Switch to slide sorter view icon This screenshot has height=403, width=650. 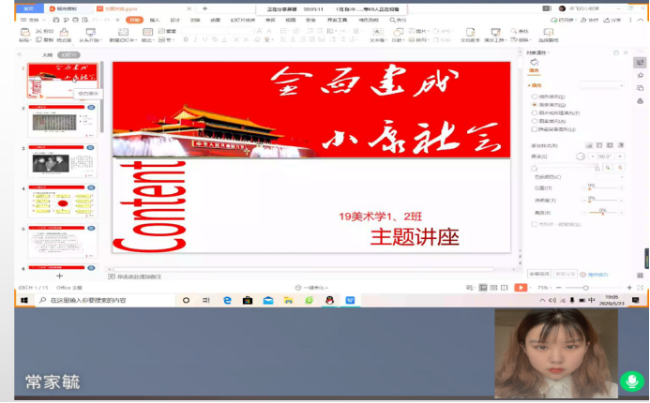[x=493, y=288]
